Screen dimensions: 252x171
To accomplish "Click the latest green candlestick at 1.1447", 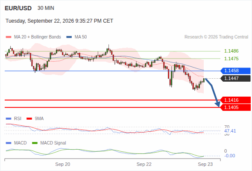I will coord(204,80).
